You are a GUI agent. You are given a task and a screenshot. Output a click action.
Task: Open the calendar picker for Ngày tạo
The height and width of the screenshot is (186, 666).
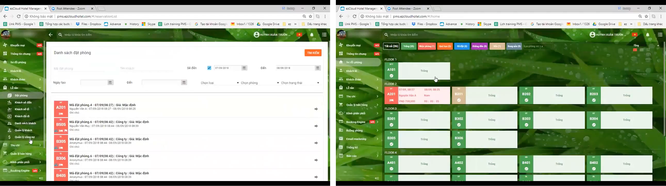pos(110,83)
